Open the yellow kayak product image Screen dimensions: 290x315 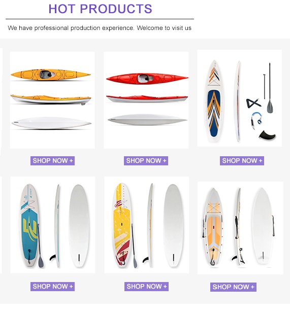tap(52, 100)
